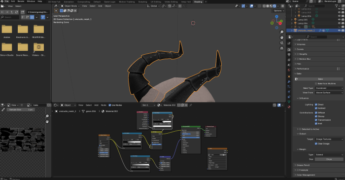Pause viewport rendering with pause button
This screenshot has height=180, width=345.
(x=282, y=6)
